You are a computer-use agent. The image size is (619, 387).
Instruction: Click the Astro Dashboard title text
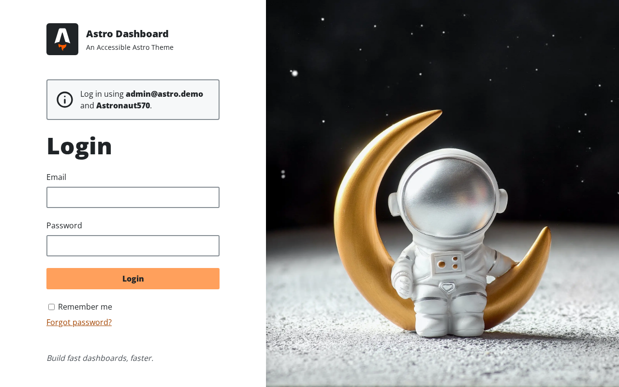click(127, 34)
